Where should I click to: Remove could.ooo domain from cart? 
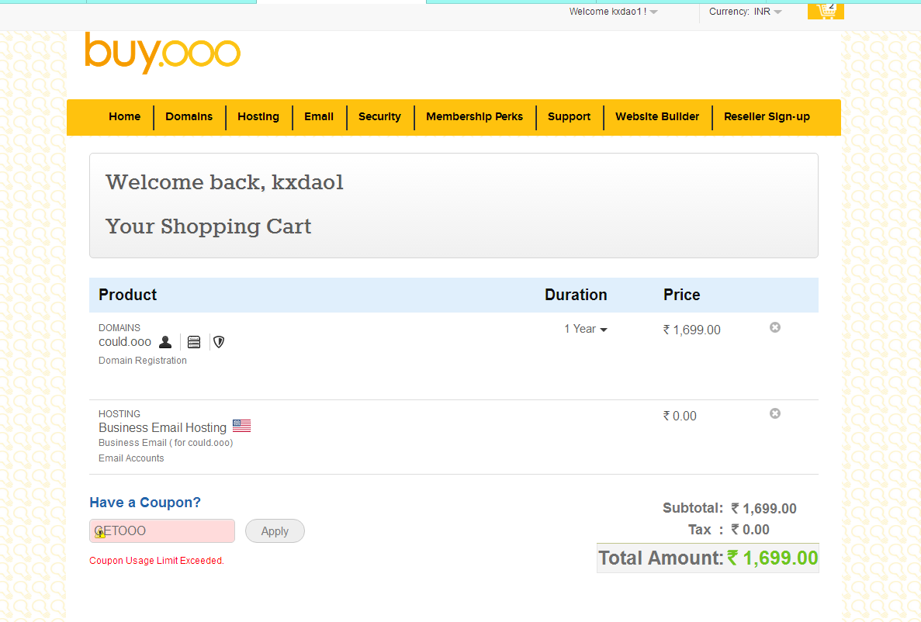coord(774,328)
